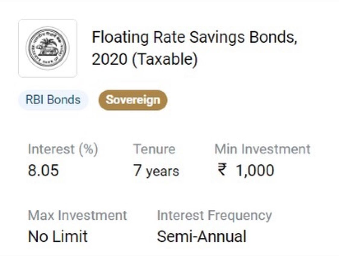Select the Semi-Annual frequency value
Viewport: 339px width, 256px height.
coord(202,236)
